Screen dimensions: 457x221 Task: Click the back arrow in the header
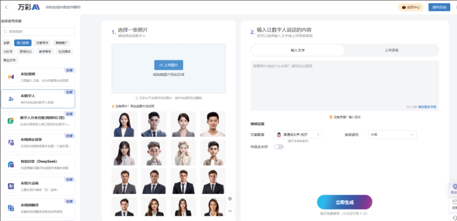point(7,7)
